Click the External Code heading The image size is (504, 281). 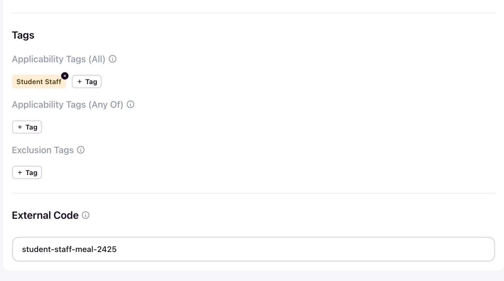[45, 215]
